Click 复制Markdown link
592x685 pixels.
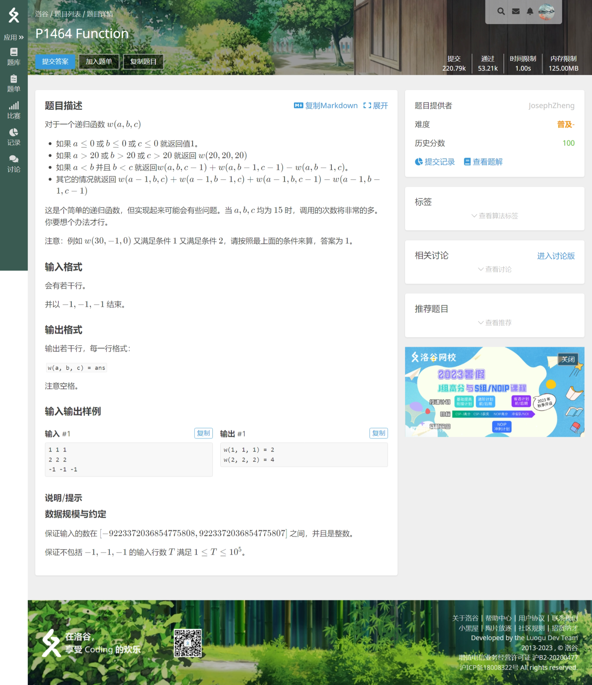point(326,105)
